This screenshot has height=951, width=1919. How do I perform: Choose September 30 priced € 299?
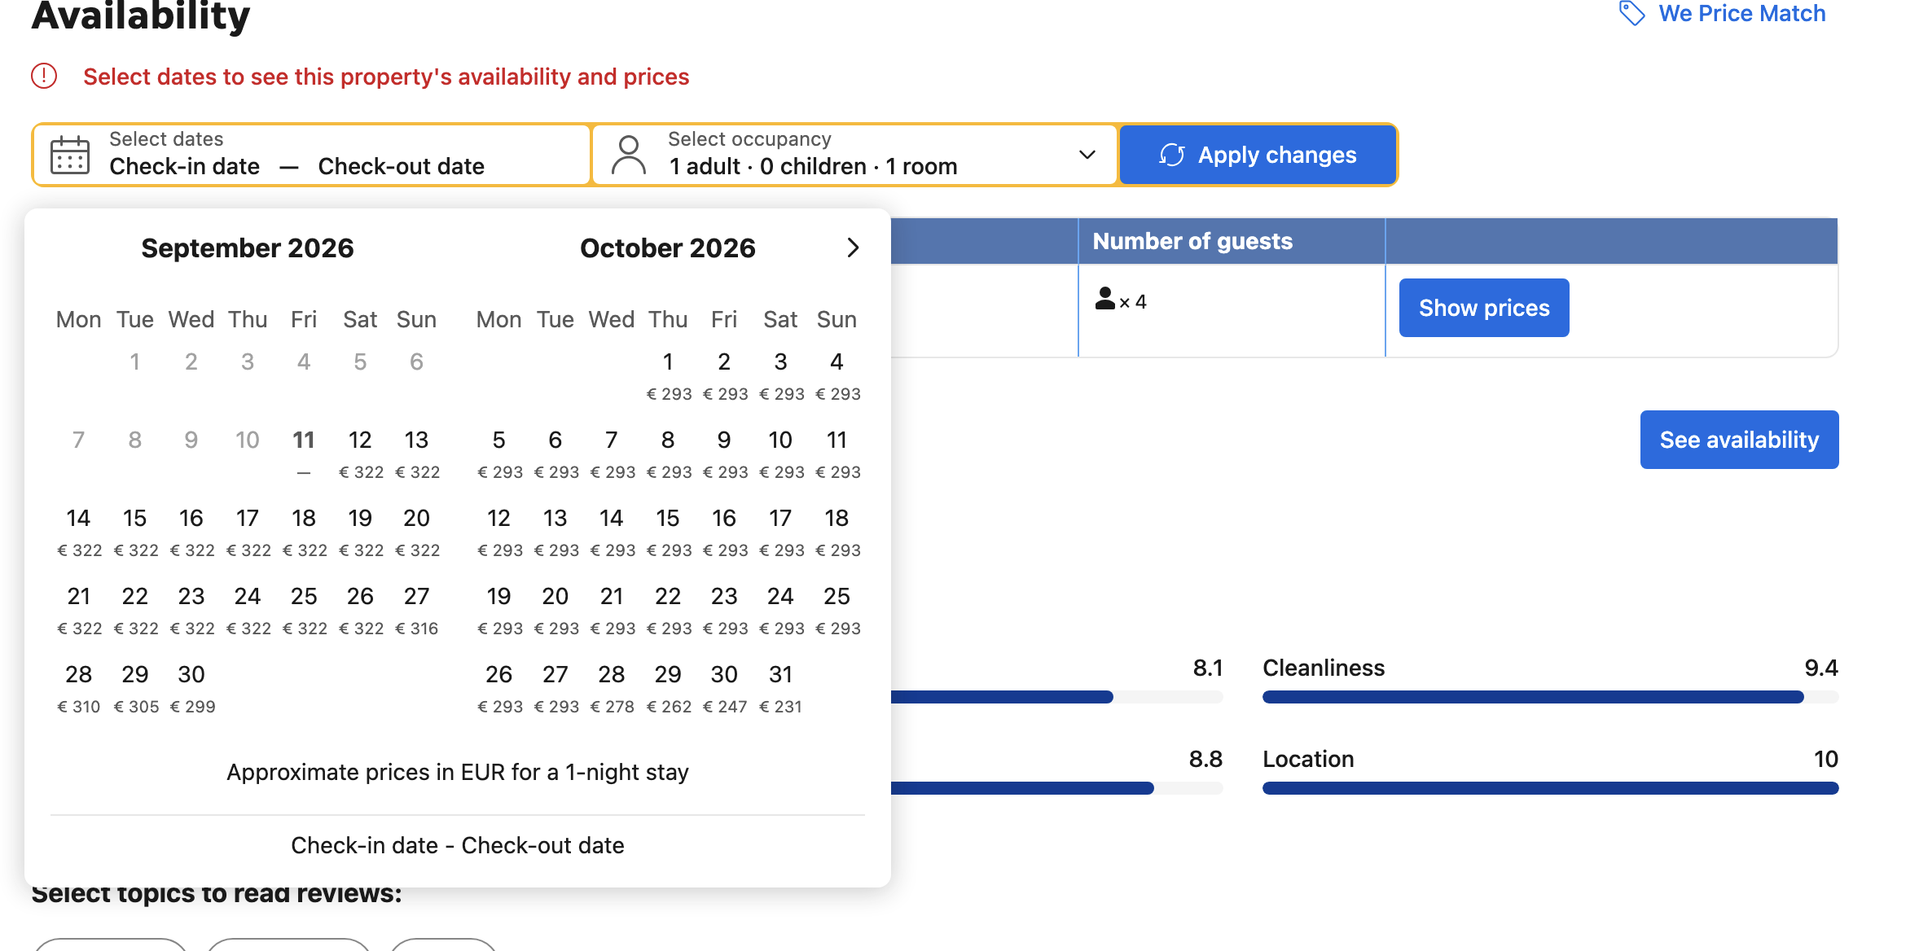(x=191, y=688)
